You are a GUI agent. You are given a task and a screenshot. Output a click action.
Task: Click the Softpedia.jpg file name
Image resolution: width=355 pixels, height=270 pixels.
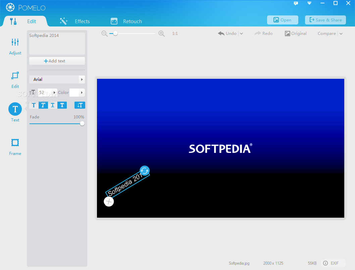click(x=239, y=263)
